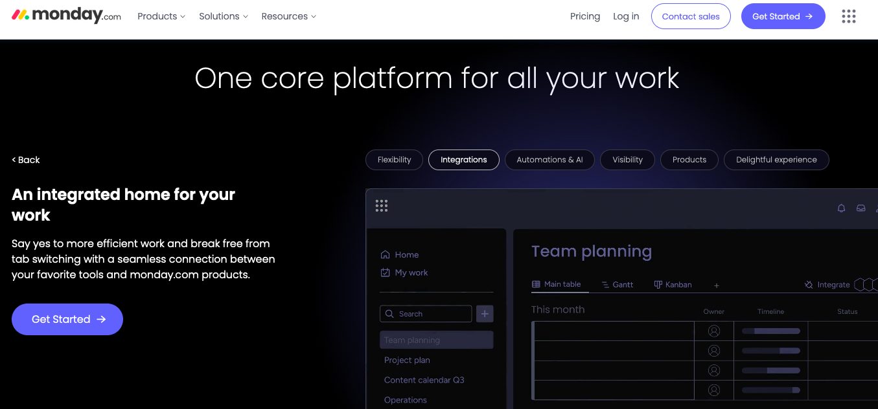Switch to Automations & AI tab
This screenshot has width=878, height=409.
549,160
